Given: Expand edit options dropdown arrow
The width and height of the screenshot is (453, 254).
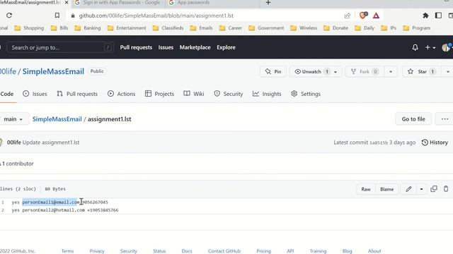Looking at the screenshot, I should point(421,189).
